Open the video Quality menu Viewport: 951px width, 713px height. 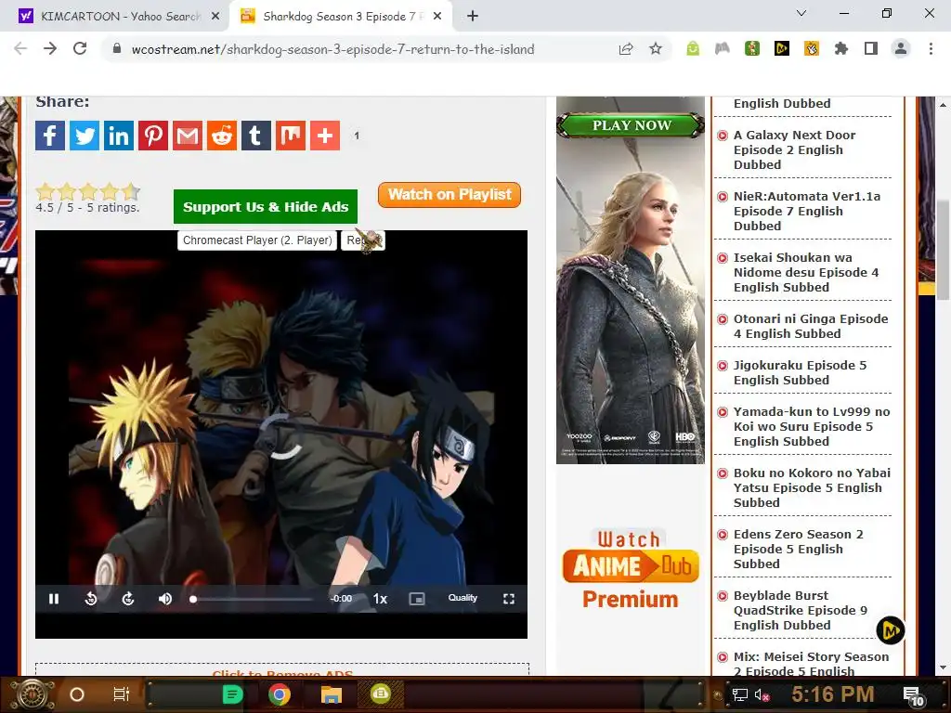(462, 598)
